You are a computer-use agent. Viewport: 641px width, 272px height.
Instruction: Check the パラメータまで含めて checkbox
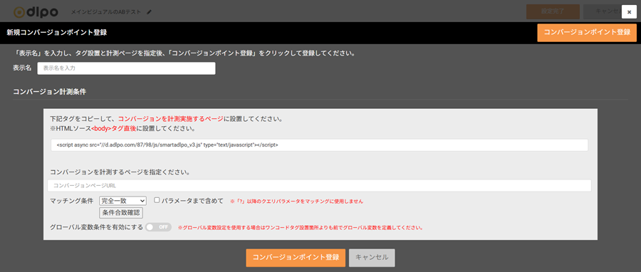tap(157, 201)
